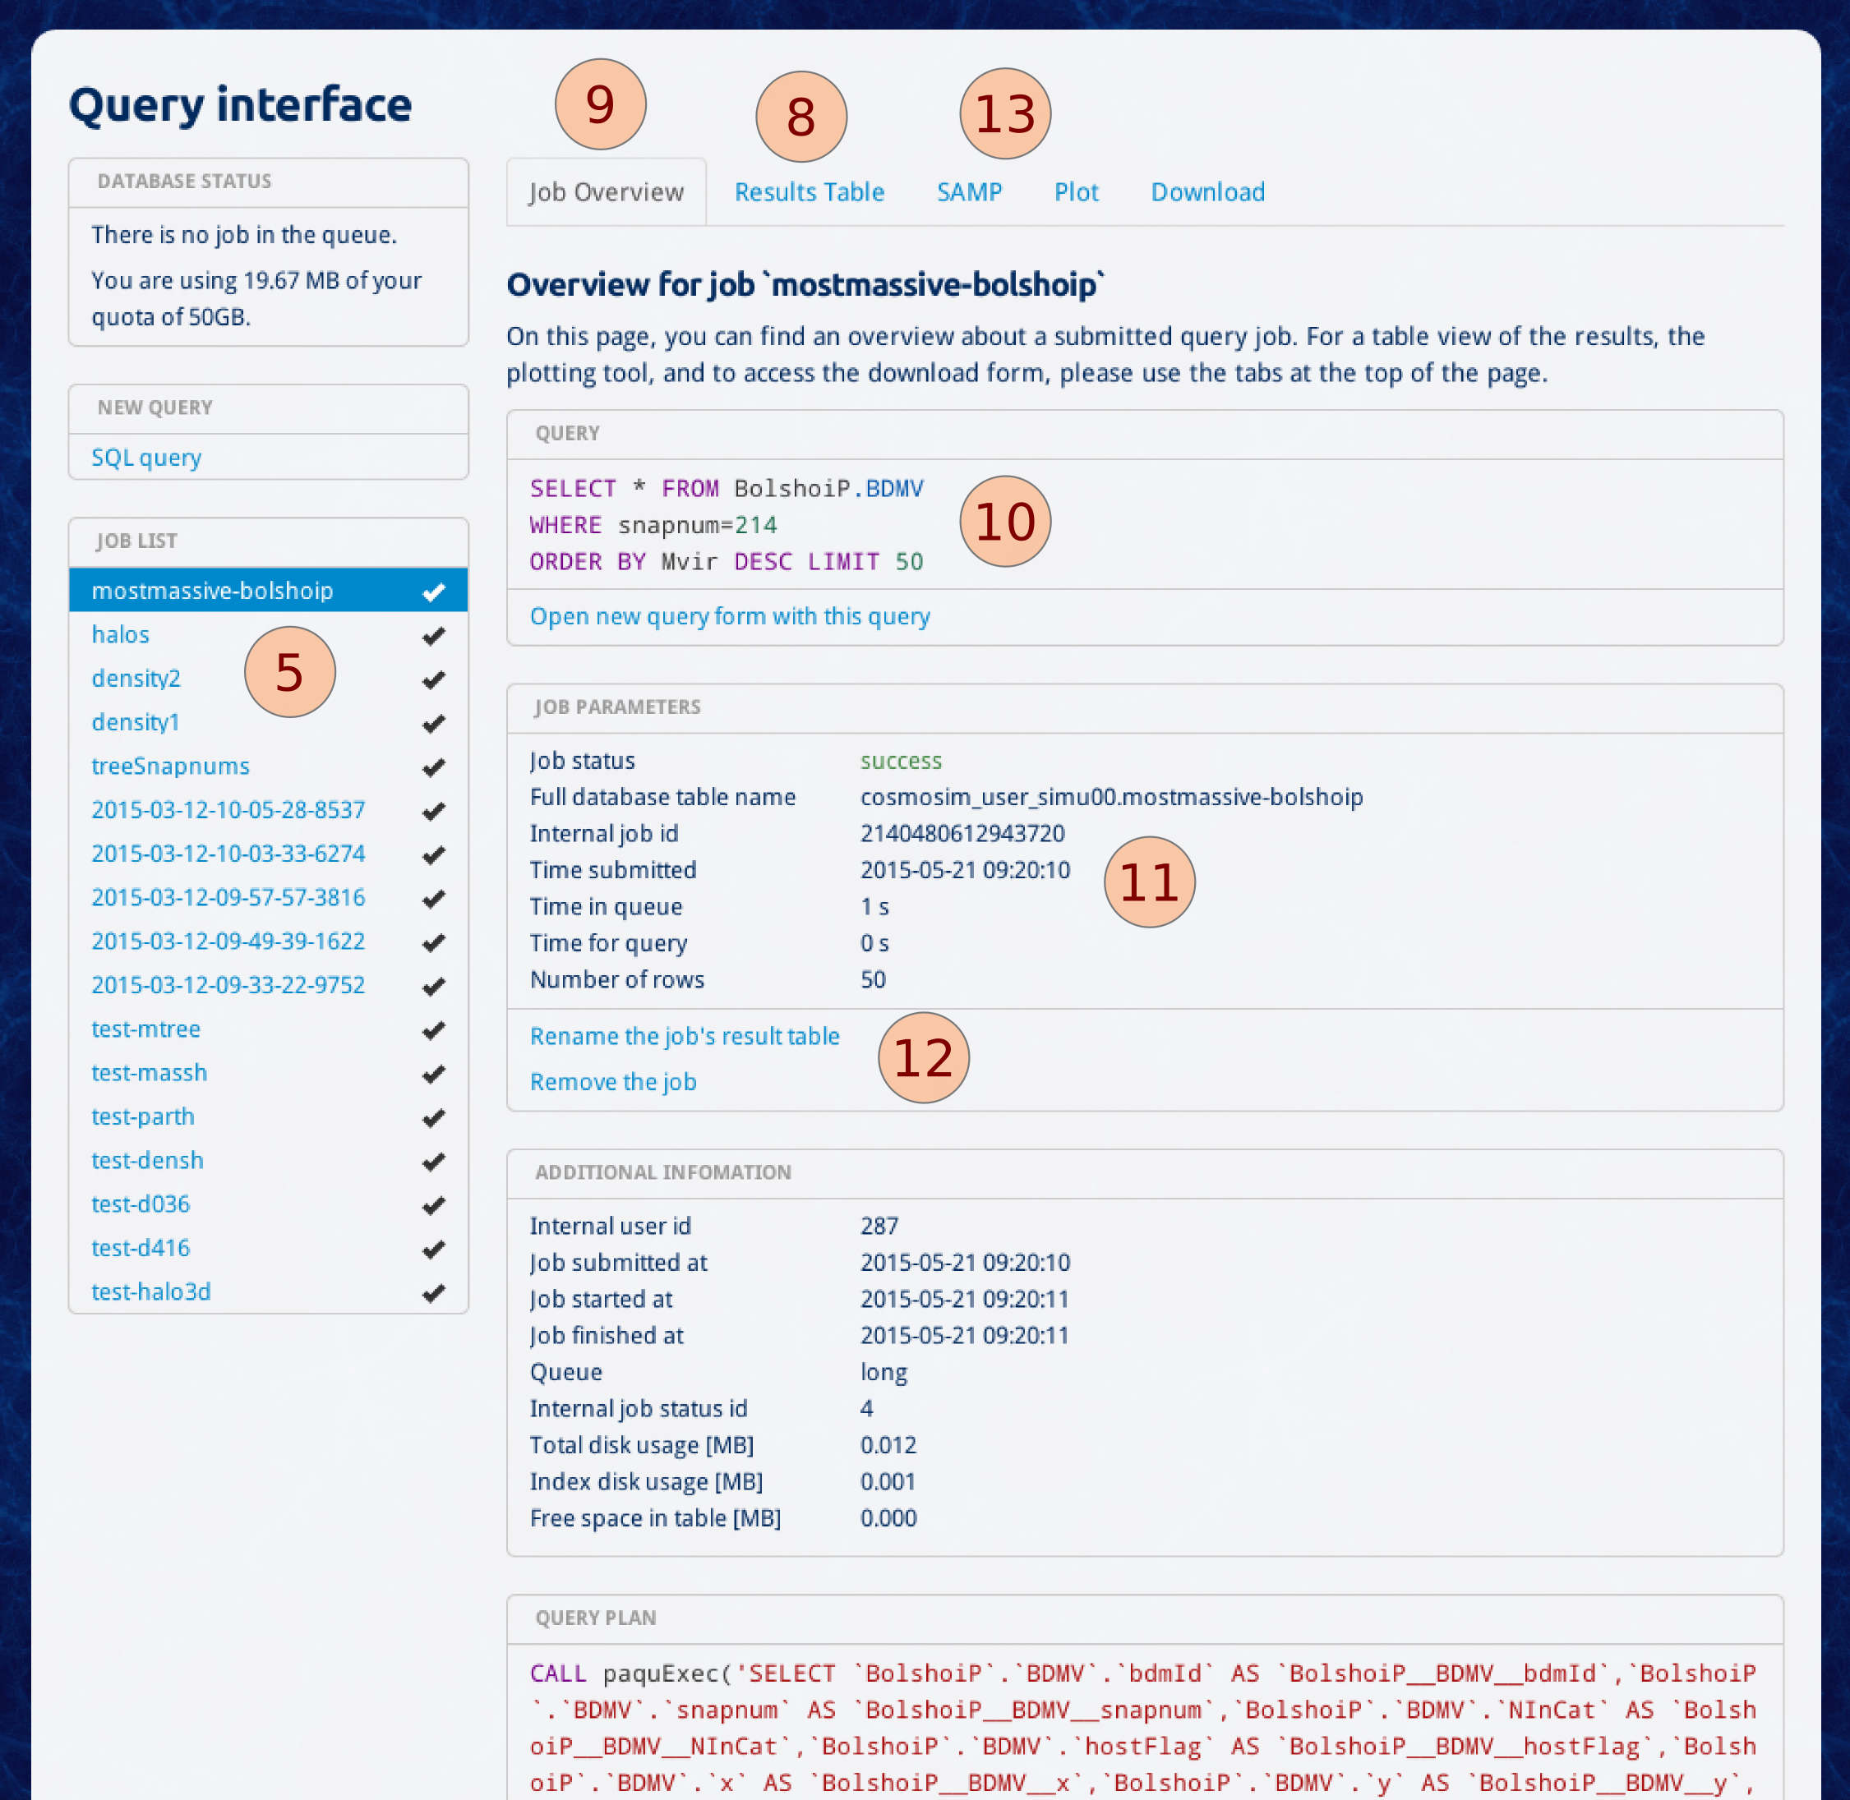Open job 2015-03-12-10-03-33-6274
The image size is (1850, 1800).
[x=228, y=854]
